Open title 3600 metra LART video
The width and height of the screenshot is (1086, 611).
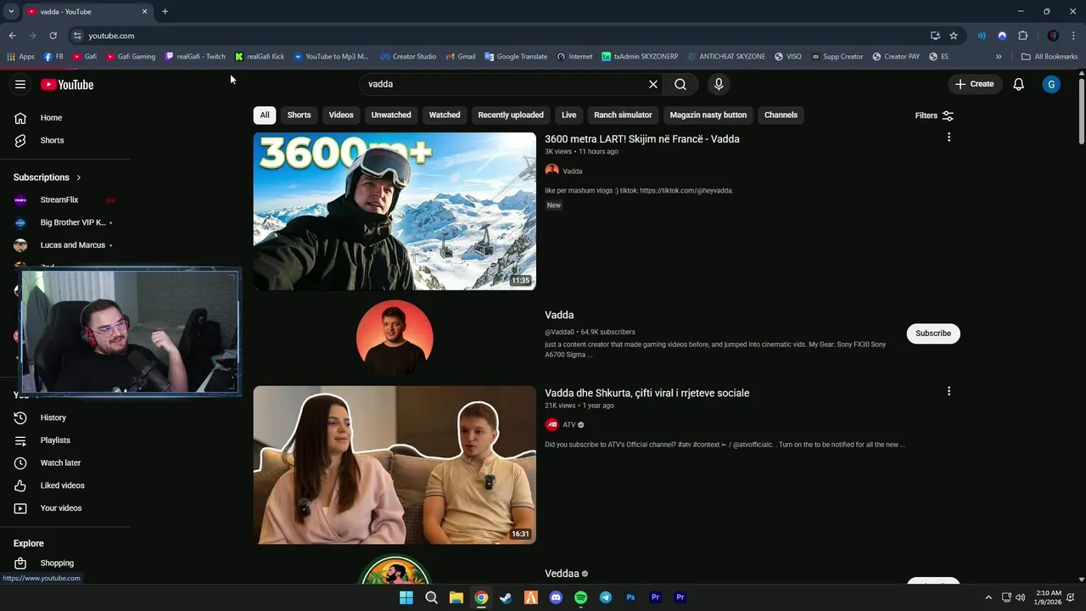[x=642, y=139]
